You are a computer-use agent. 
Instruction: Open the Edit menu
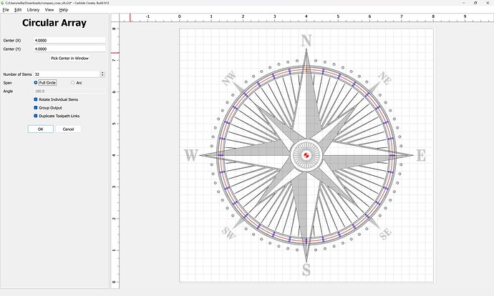click(x=18, y=10)
